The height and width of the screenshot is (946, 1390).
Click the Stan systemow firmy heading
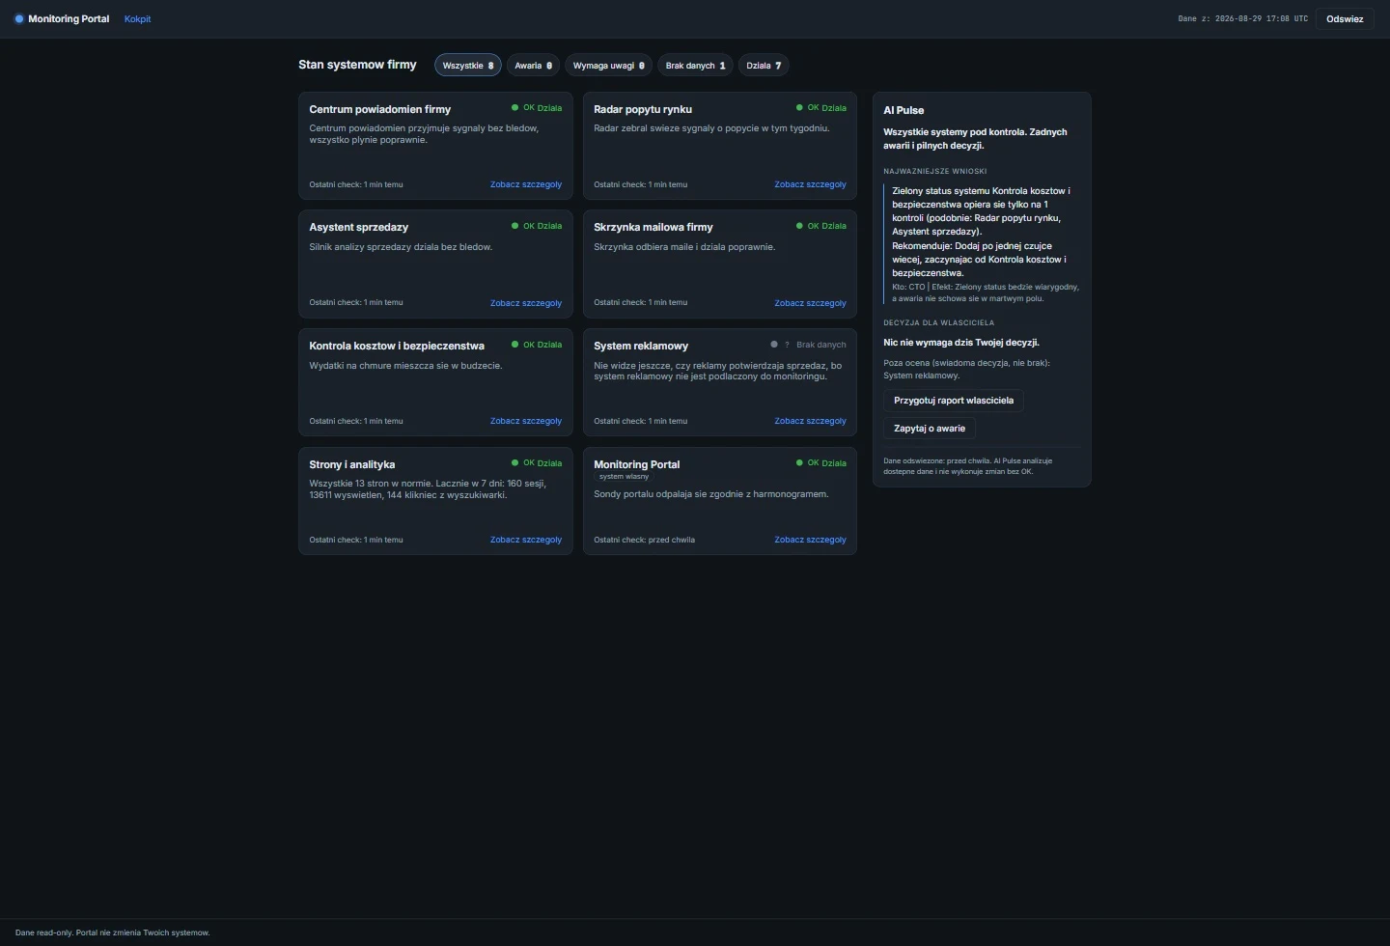[357, 65]
